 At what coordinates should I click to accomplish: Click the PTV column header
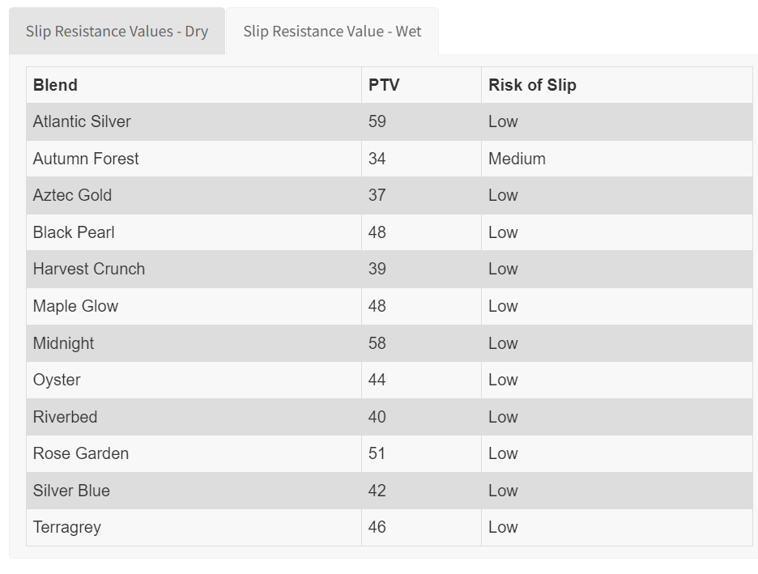[384, 85]
